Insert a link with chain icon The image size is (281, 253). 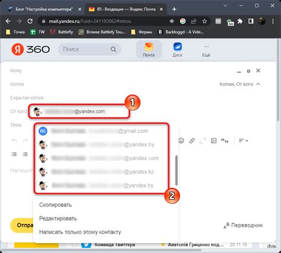coord(192,140)
